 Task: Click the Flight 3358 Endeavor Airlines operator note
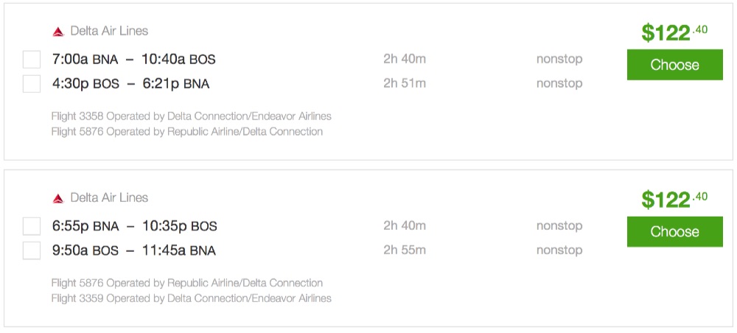pyautogui.click(x=191, y=116)
